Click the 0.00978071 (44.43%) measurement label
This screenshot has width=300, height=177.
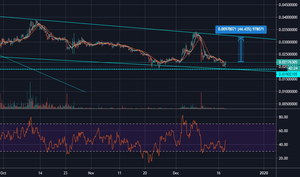click(x=241, y=30)
